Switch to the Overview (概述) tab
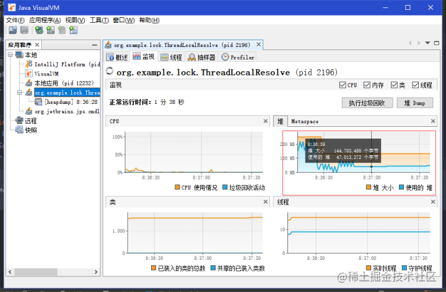 [117, 57]
